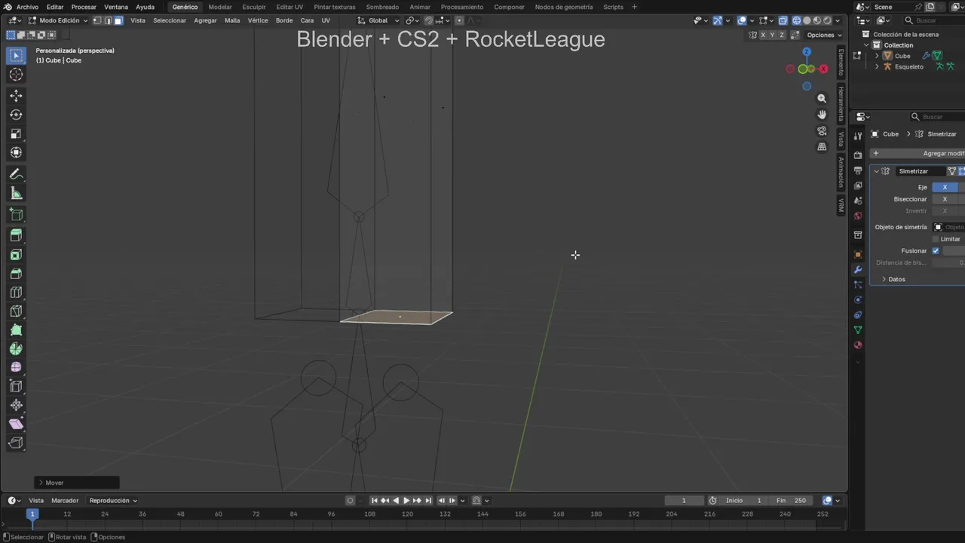The width and height of the screenshot is (965, 543).
Task: Click the Agregar modificador button
Action: click(x=918, y=153)
